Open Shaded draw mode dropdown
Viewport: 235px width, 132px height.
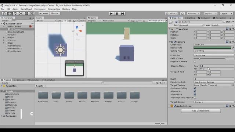(x=46, y=21)
